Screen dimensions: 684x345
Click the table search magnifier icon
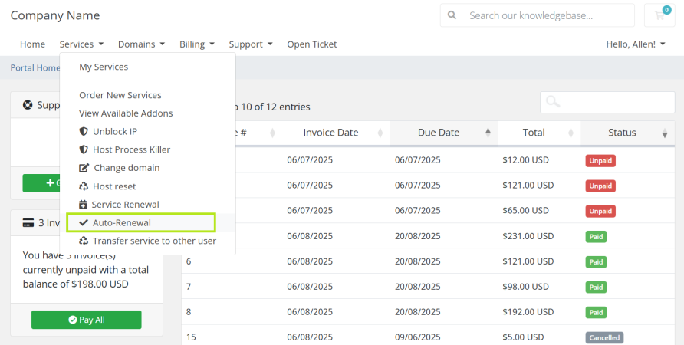click(553, 102)
